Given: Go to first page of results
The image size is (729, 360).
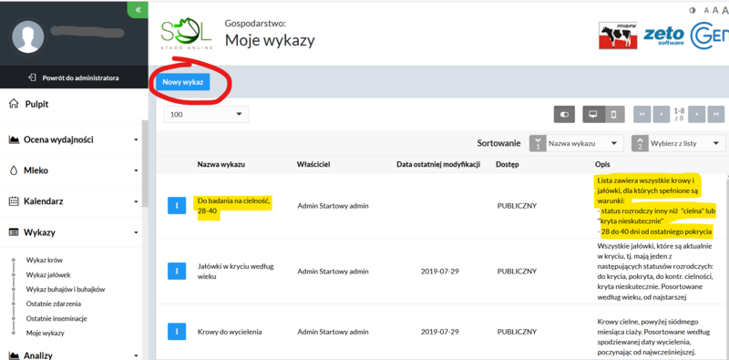Looking at the screenshot, I should tap(642, 115).
